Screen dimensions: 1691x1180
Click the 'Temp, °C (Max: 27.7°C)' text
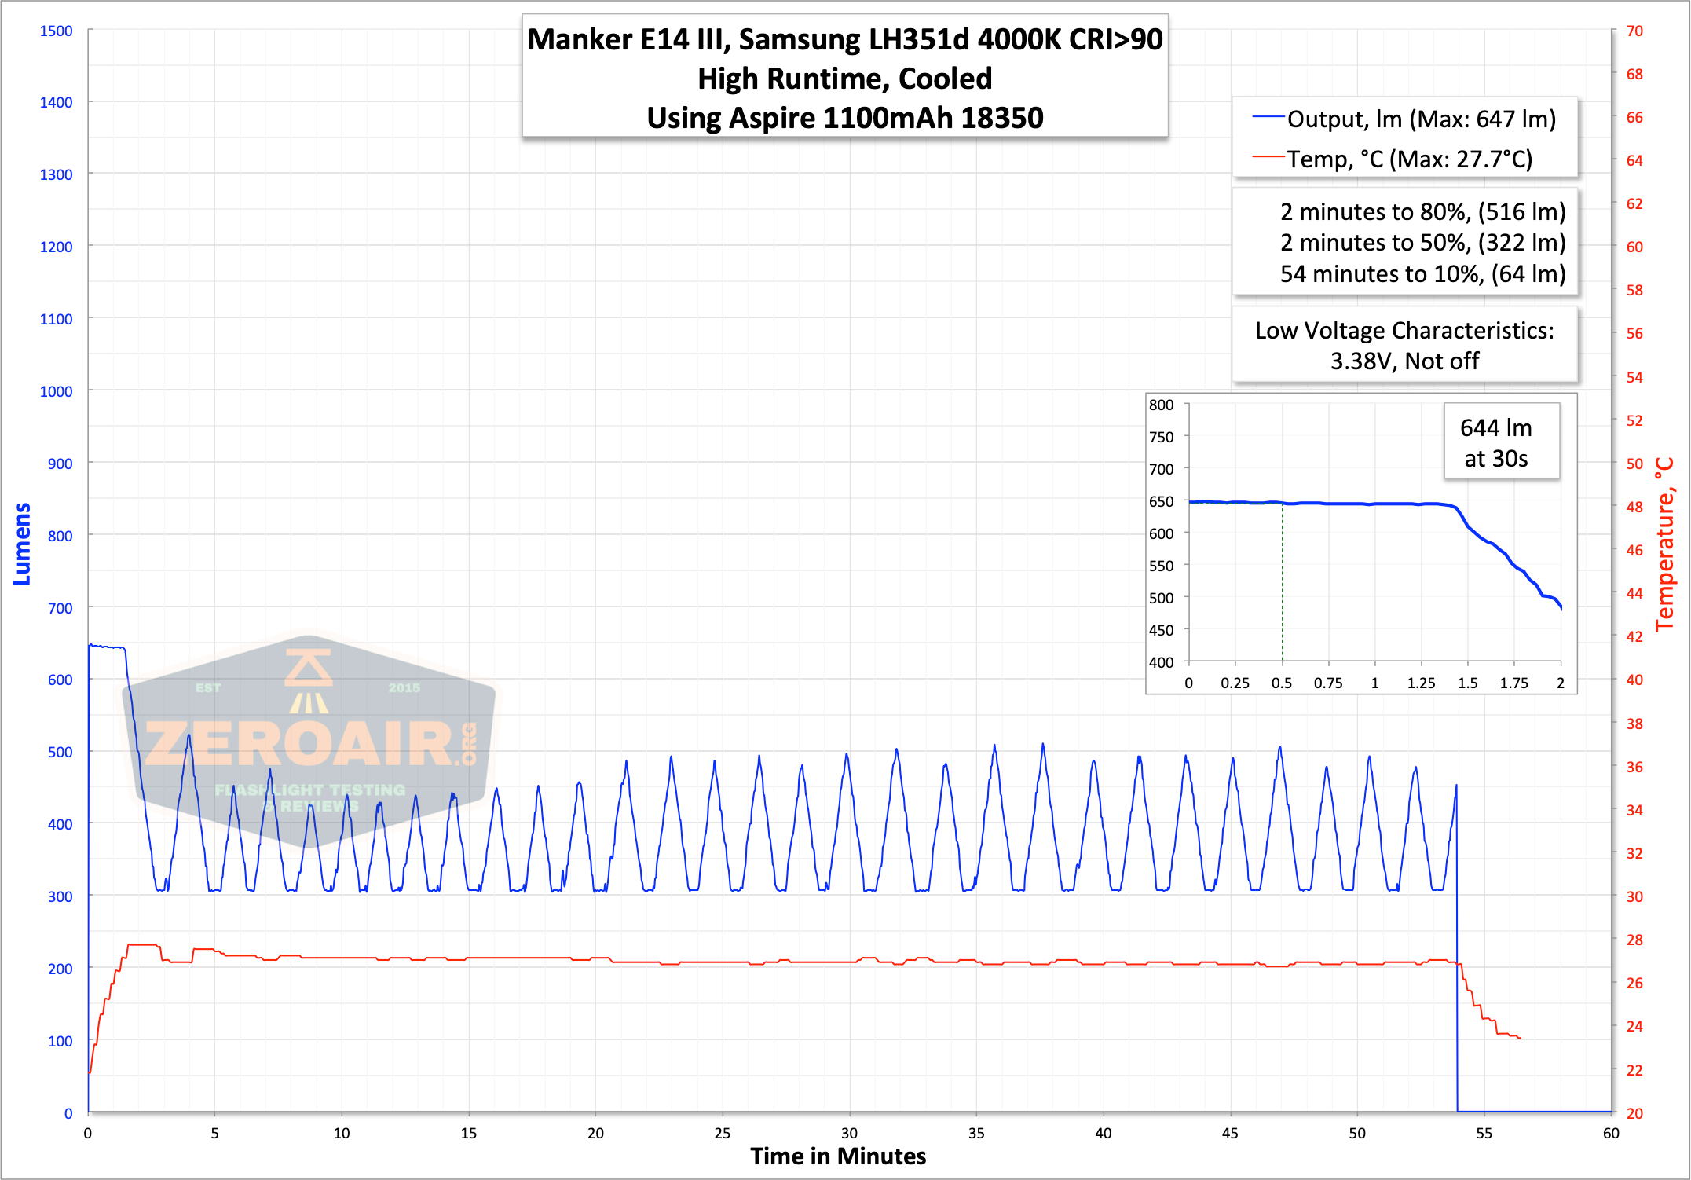(1410, 159)
